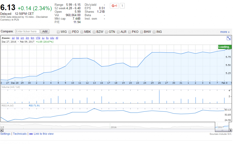This screenshot has height=144, width=233.
Task: Open the Technicals link
Action: (20, 134)
